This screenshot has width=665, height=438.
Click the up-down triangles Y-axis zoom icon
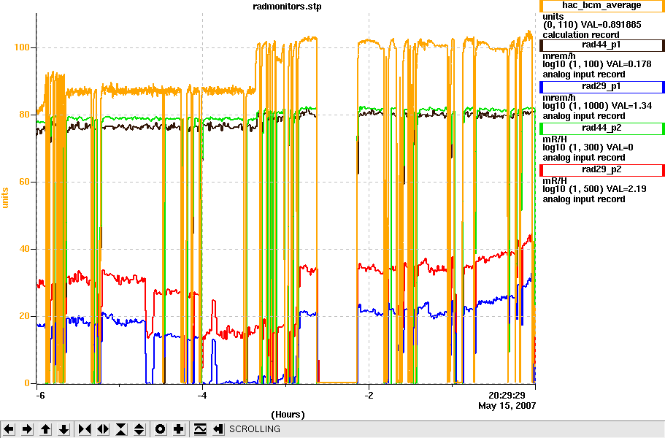139,429
